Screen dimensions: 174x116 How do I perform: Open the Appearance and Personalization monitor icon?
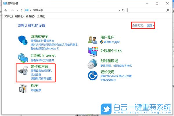(x=93, y=52)
